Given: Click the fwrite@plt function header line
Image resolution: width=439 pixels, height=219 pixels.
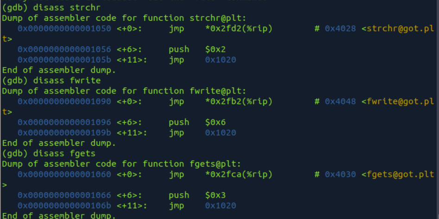Looking at the screenshot, I should click(124, 91).
